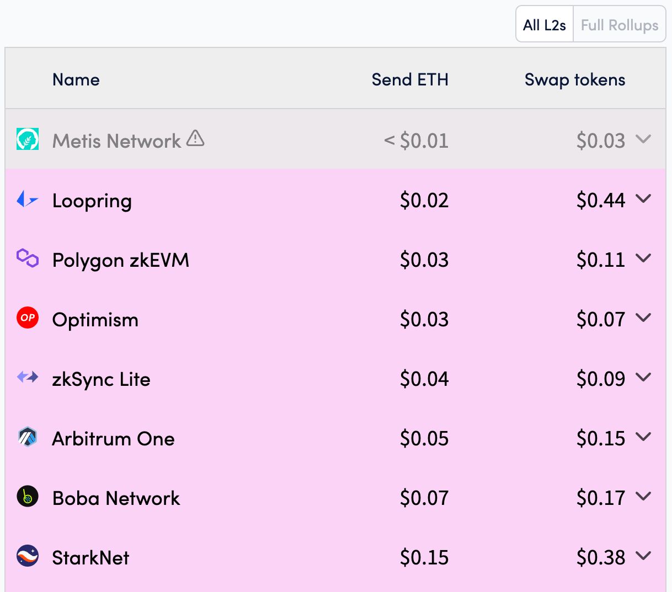The height and width of the screenshot is (592, 672).
Task: Click the Arbitrum One logo icon
Action: 28,437
